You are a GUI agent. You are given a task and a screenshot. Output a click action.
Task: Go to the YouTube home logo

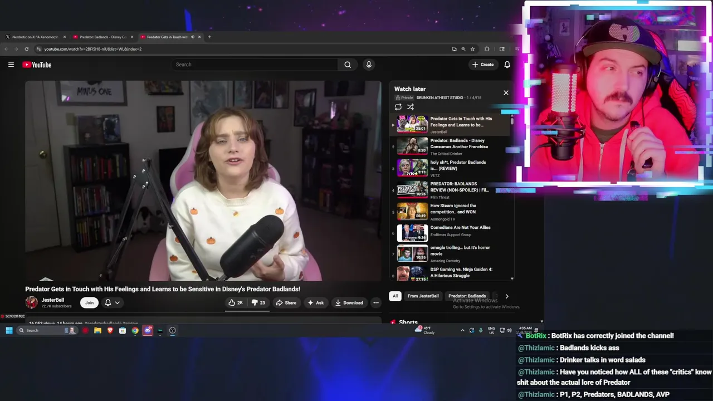[x=37, y=65]
